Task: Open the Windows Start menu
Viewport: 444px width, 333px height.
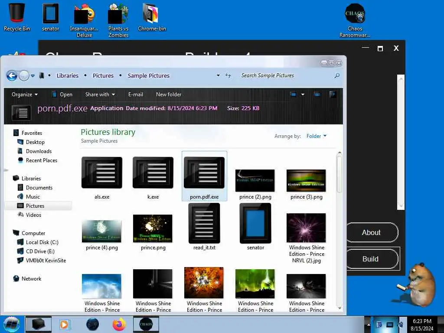Action: pyautogui.click(x=11, y=324)
